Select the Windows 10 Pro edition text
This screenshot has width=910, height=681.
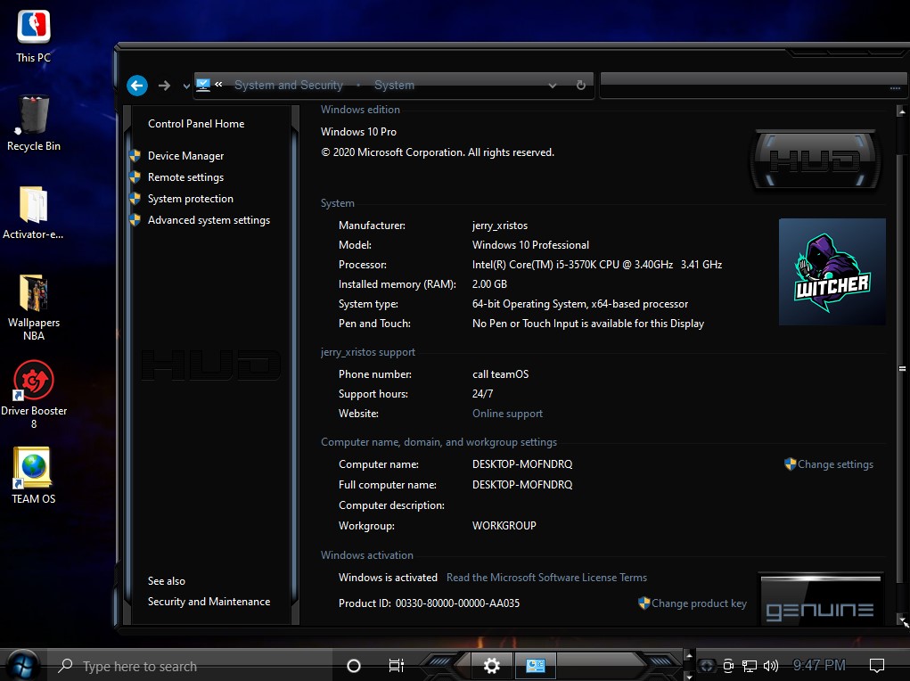point(358,132)
